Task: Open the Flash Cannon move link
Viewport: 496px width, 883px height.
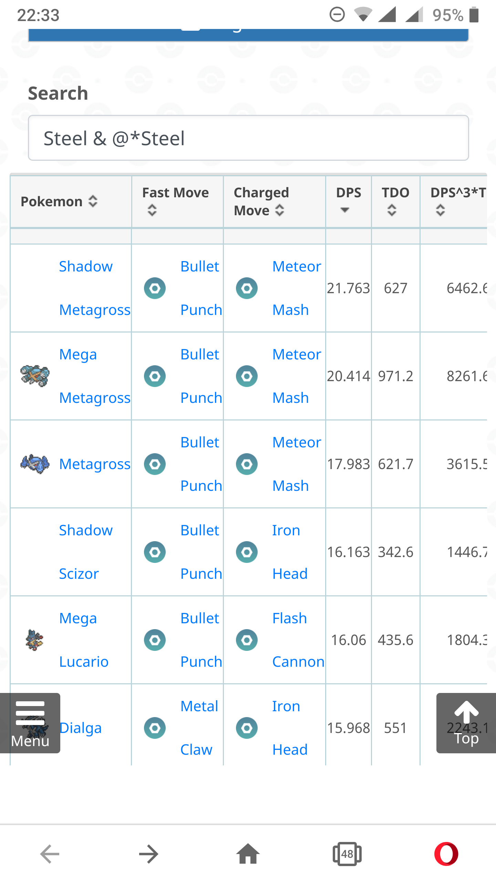Action: (298, 640)
